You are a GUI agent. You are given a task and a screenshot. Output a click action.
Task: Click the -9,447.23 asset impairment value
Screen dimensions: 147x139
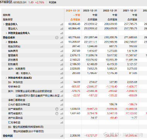click(92, 109)
